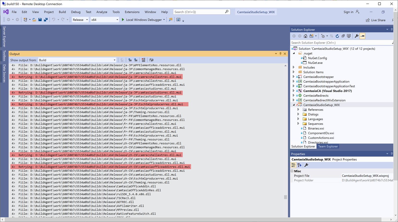Image resolution: width=398 pixels, height=222 pixels.
Task: Expand the CamtasiaBootstrapper project node
Action: tap(294, 77)
